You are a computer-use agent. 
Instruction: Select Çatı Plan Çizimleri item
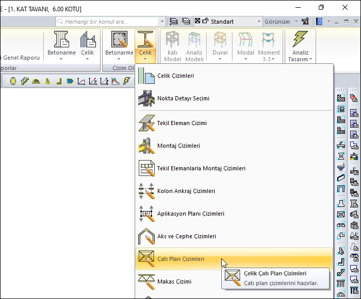180,259
